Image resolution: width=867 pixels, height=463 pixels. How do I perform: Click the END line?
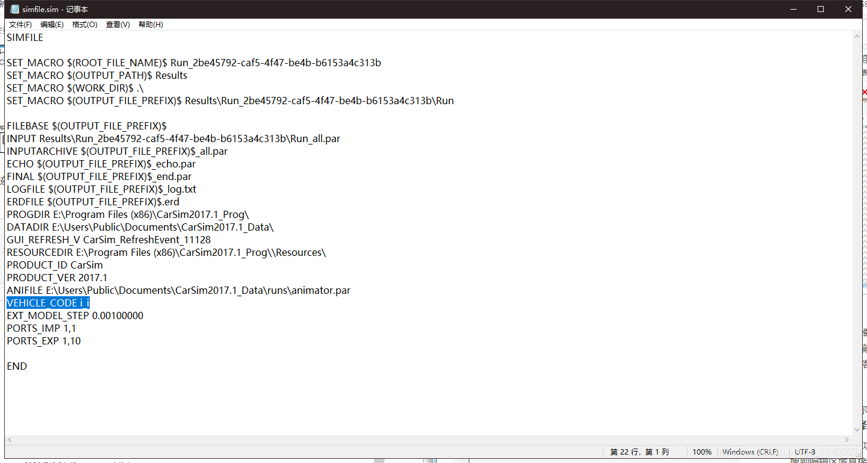pos(17,366)
